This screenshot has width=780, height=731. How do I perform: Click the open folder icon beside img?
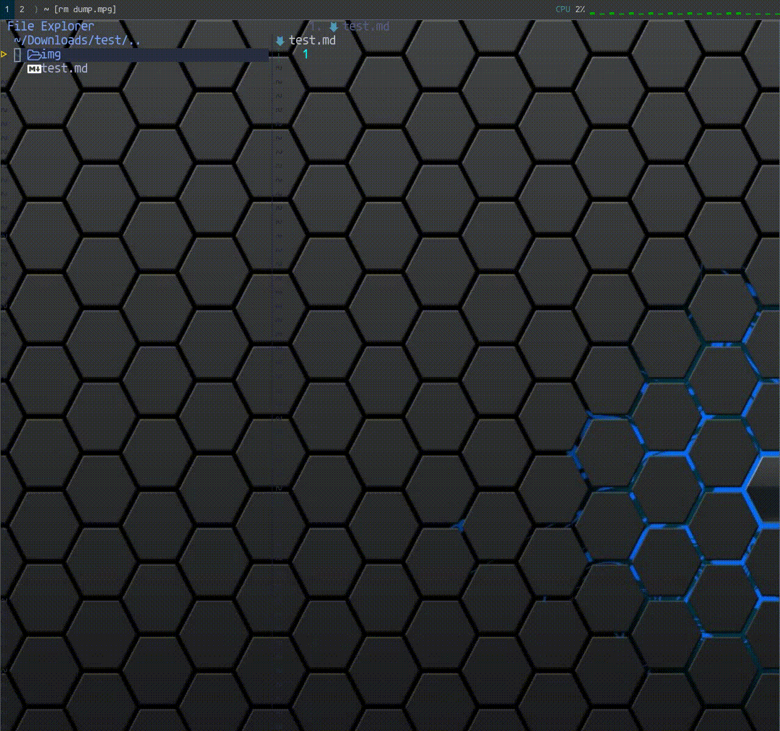[x=34, y=55]
